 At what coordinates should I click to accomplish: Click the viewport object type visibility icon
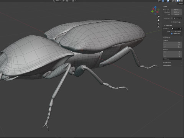(x=159, y=1)
